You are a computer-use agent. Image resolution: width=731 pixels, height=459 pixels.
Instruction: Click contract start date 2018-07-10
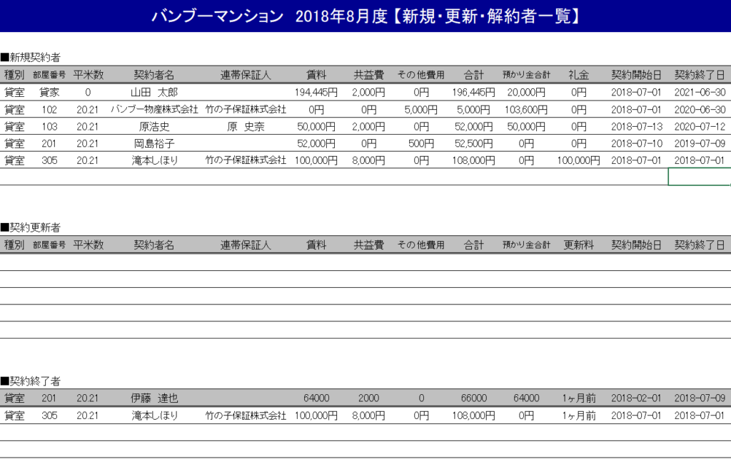(636, 143)
